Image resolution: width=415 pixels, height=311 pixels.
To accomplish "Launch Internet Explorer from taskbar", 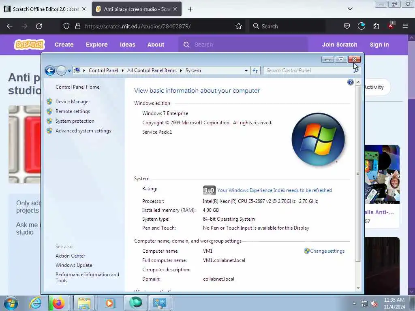I will 36,303.
